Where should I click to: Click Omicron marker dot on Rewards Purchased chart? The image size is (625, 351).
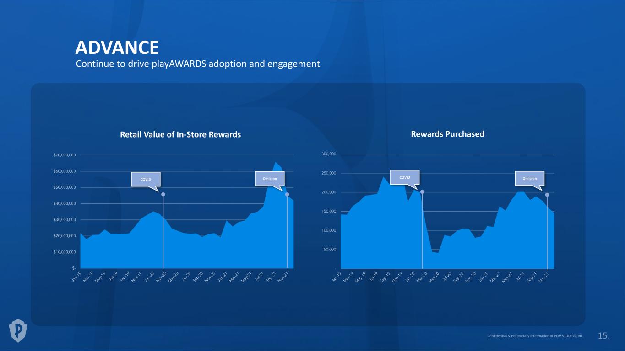pos(547,195)
